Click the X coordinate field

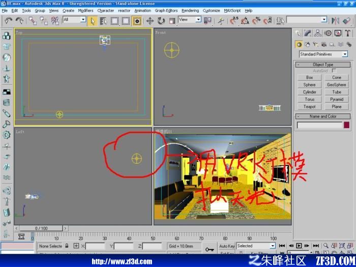(x=95, y=246)
